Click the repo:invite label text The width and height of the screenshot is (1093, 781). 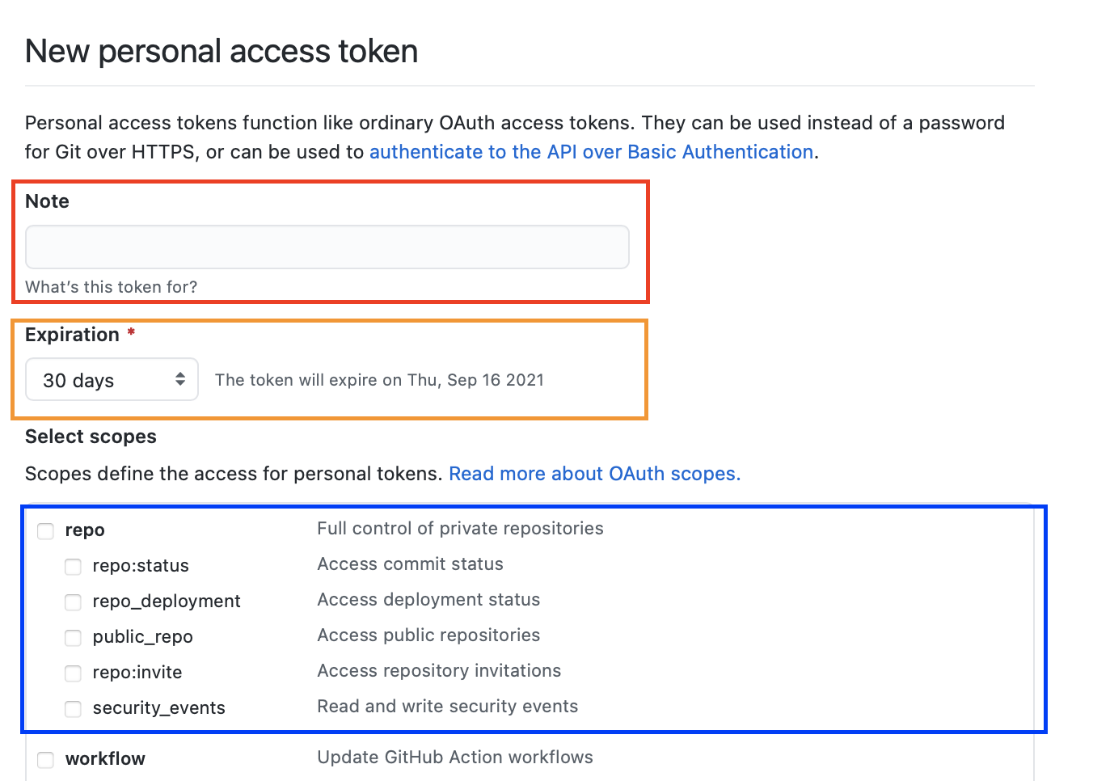point(137,672)
